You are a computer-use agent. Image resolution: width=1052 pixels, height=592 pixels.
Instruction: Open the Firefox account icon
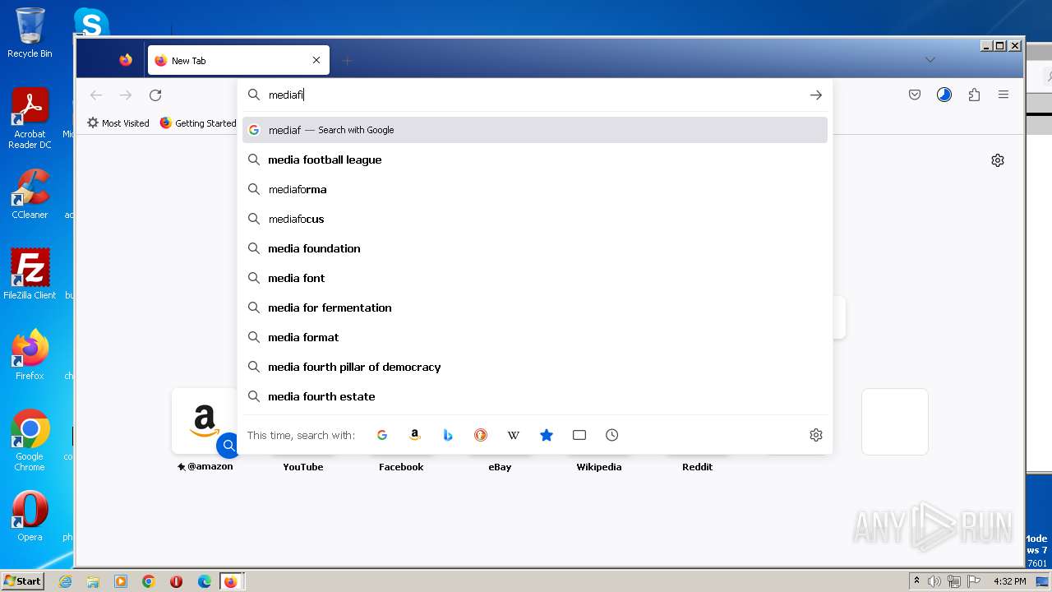(944, 95)
